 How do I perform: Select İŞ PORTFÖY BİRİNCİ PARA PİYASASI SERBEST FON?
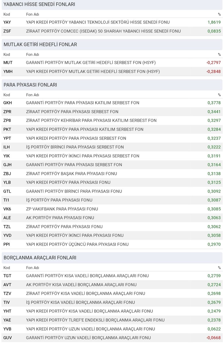pos(75,147)
